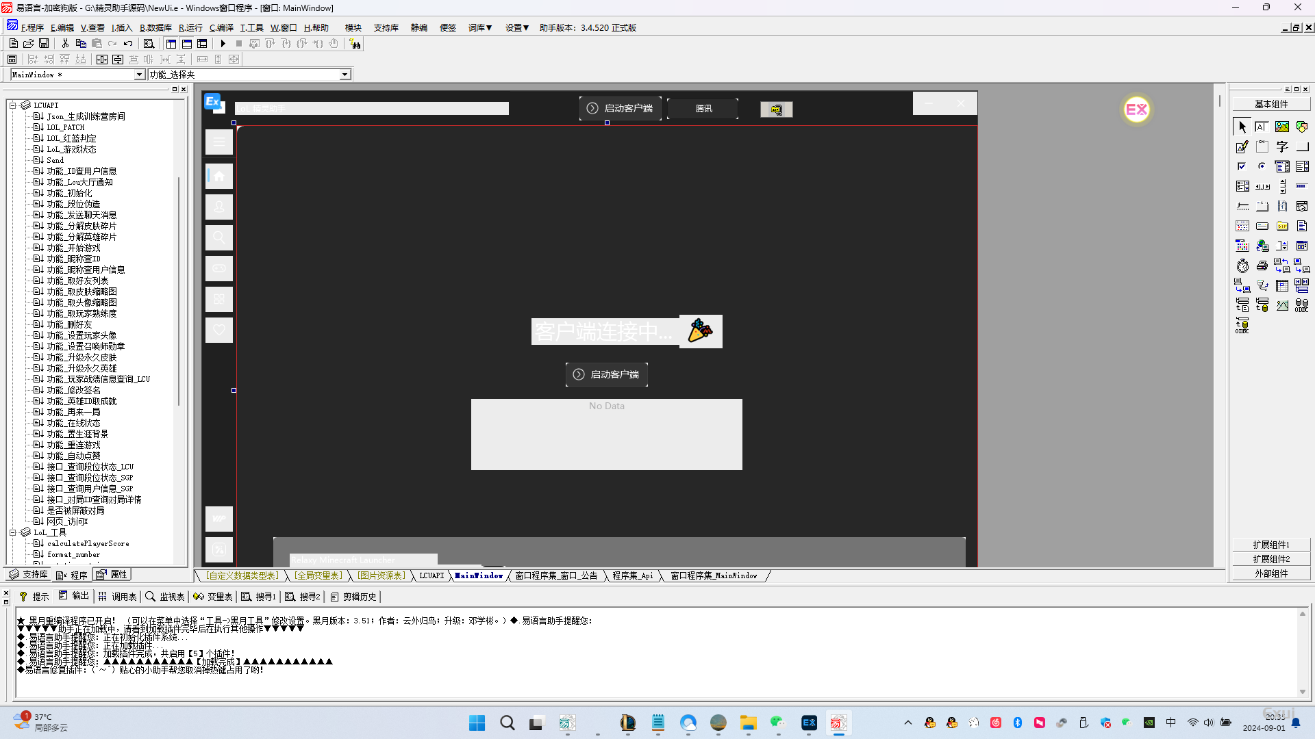Select the 功能_开始游戏 tree item
1315x739 pixels.
click(x=73, y=248)
